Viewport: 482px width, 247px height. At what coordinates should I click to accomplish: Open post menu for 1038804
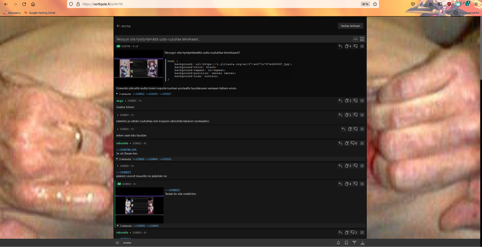tap(362, 115)
